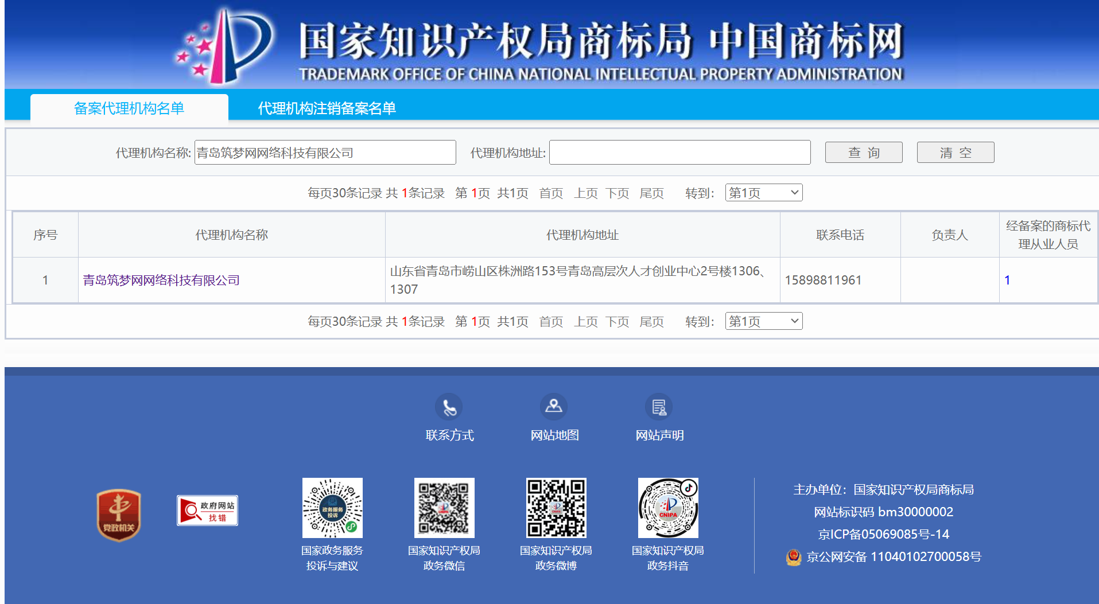Screen dimensions: 1099x604
Task: Click 京ICP备05069085号-14 footer text
Action: tap(883, 534)
